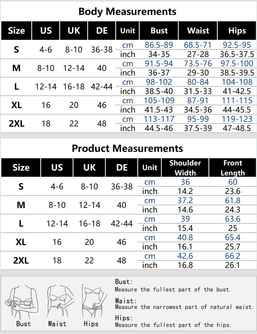Click front length value 26.1 inch

(233, 265)
